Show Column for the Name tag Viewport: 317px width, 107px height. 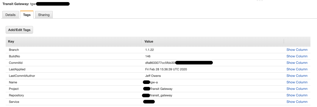(297, 82)
